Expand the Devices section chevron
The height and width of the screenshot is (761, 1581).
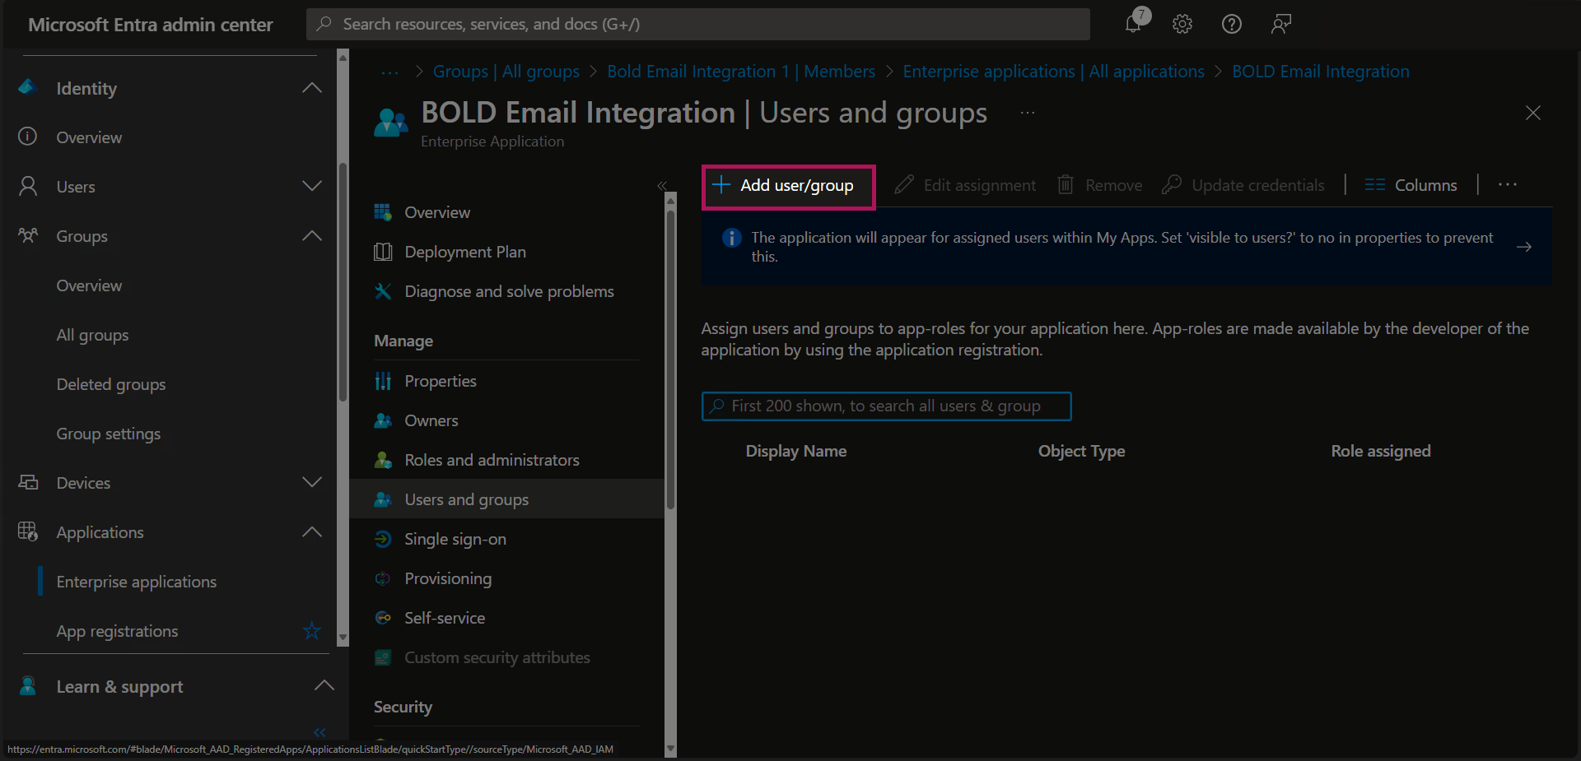pyautogui.click(x=312, y=482)
